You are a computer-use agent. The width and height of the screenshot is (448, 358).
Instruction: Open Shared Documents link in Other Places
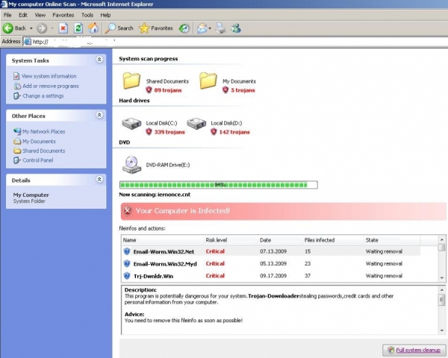click(44, 151)
